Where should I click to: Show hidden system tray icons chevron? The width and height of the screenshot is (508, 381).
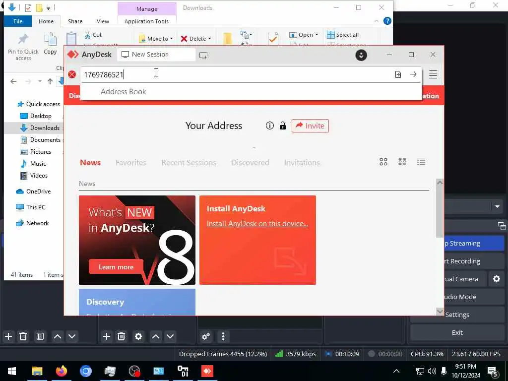click(396, 371)
